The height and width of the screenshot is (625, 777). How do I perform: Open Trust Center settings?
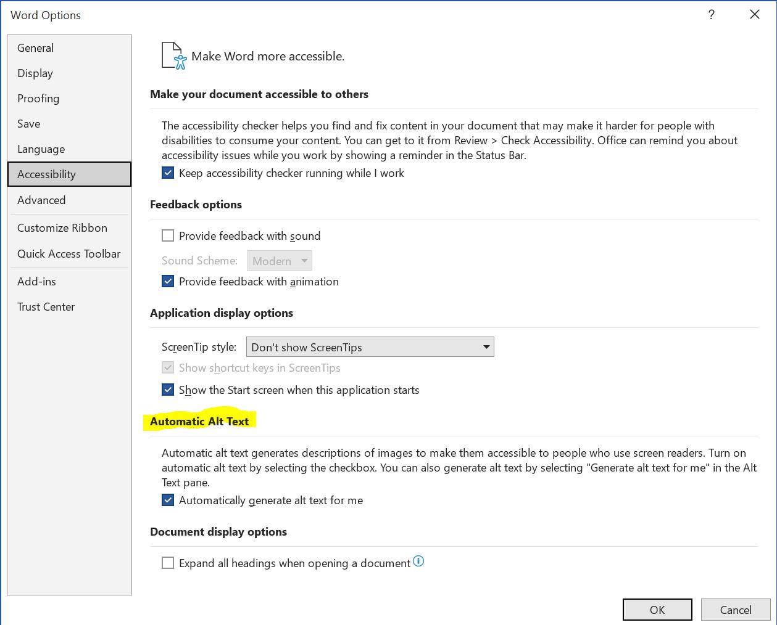point(46,306)
